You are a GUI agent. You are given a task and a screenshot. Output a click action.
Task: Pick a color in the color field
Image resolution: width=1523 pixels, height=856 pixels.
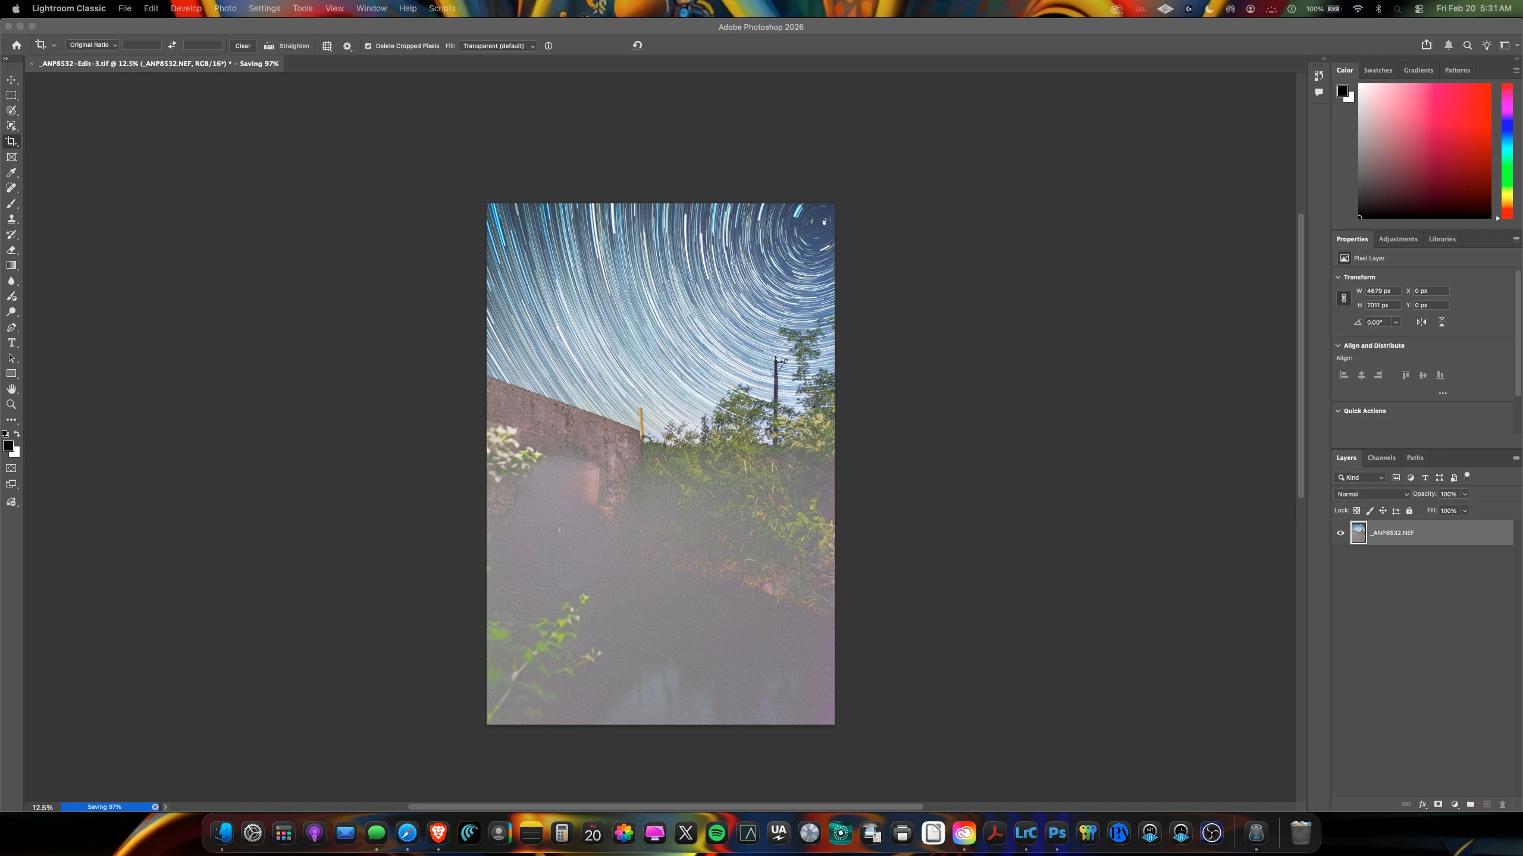[x=1424, y=151]
